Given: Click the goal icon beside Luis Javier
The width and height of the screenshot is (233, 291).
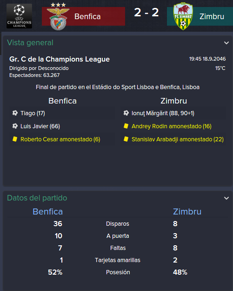Looking at the screenshot, I should (15, 126).
